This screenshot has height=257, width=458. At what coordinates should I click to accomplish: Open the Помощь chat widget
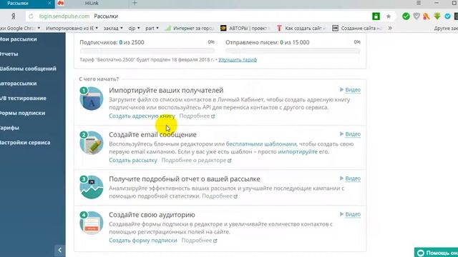[436, 252]
